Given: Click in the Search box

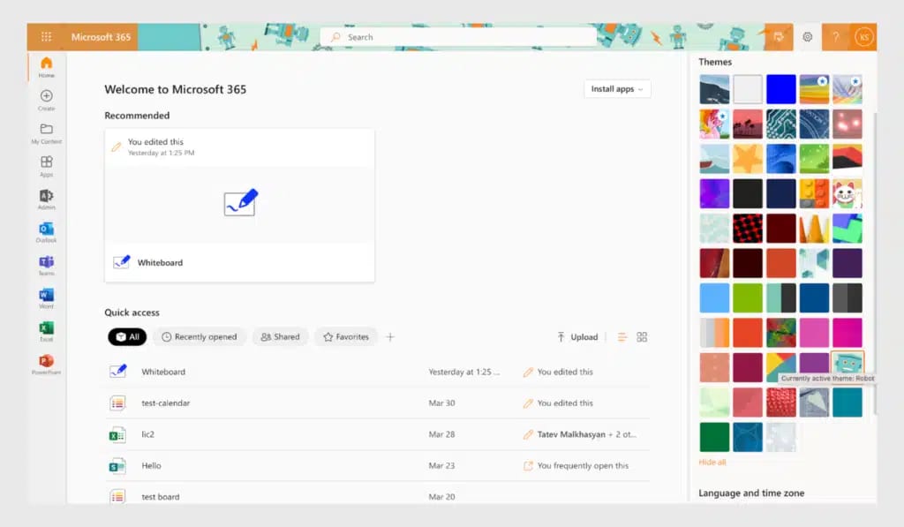Looking at the screenshot, I should click(458, 37).
